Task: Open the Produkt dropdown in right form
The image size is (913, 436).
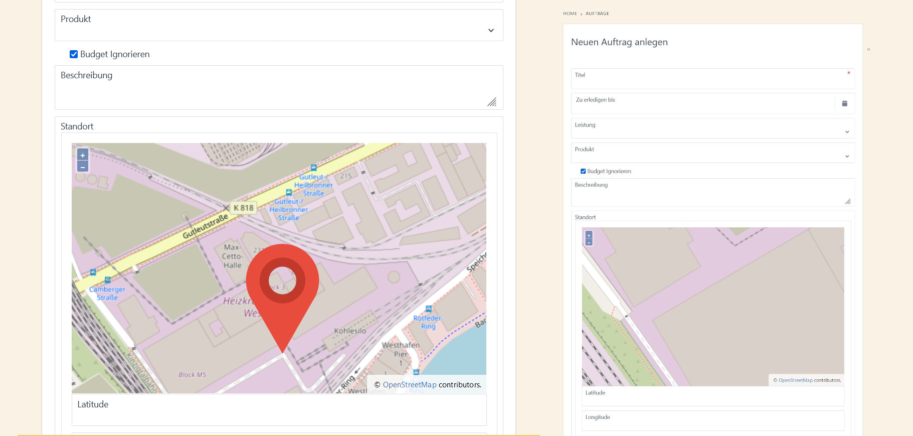Action: click(712, 153)
